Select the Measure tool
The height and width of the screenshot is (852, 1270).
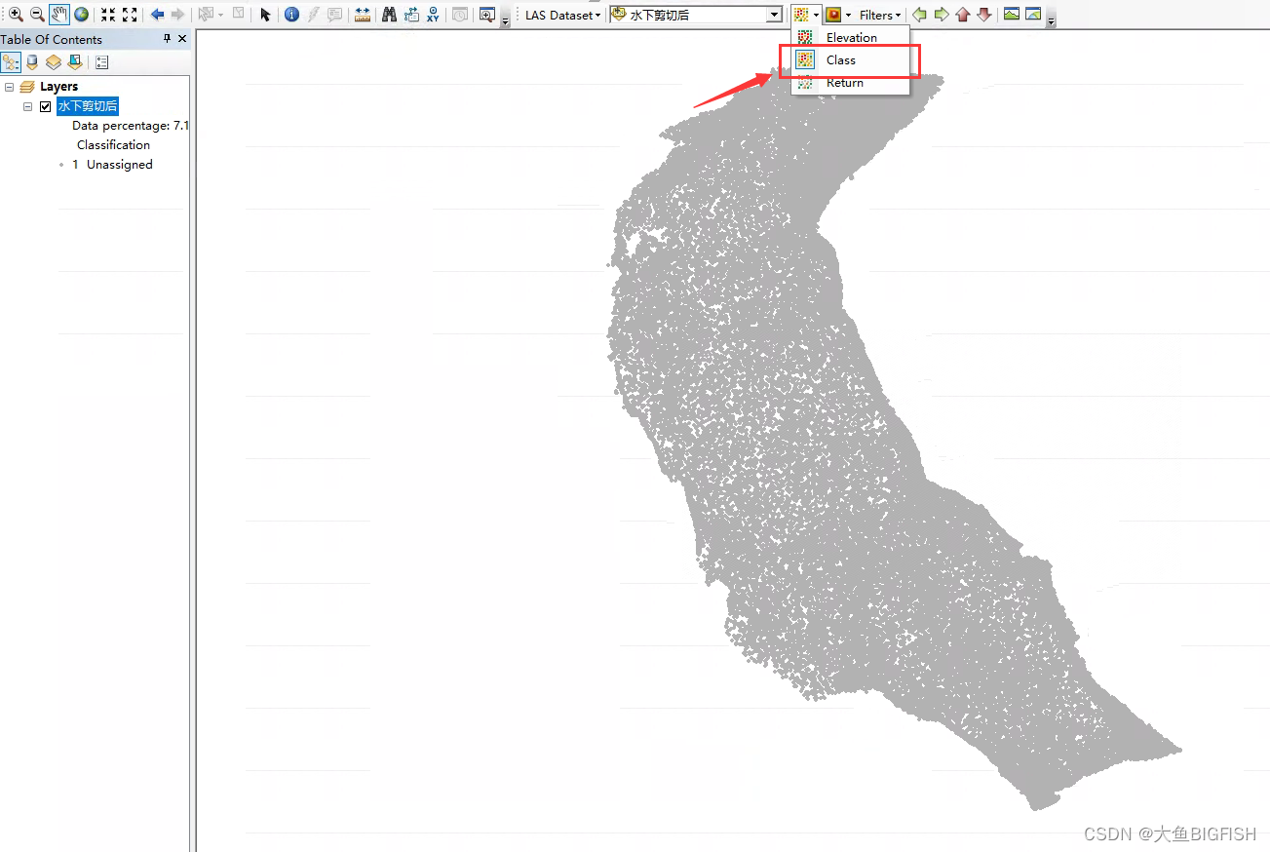[x=362, y=14]
